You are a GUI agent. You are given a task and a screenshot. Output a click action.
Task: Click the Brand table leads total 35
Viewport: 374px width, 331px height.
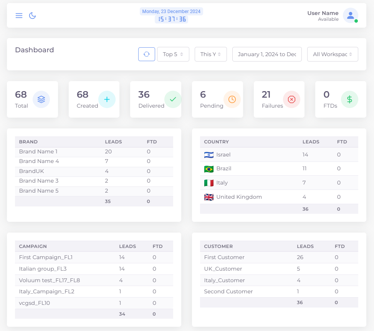click(108, 201)
